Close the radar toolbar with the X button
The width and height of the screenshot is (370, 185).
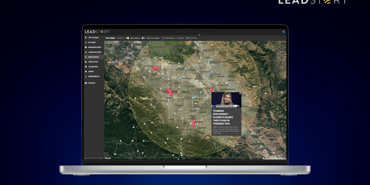[x=199, y=35]
